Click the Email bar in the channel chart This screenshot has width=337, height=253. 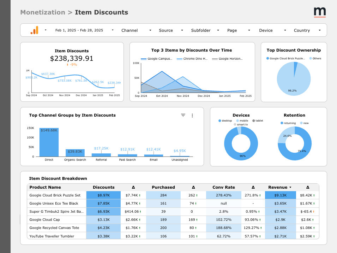point(154,155)
